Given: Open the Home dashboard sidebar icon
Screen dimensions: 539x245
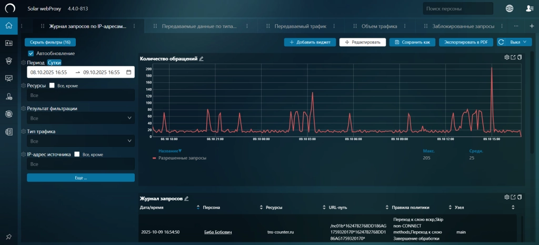Looking at the screenshot, I should (8, 26).
